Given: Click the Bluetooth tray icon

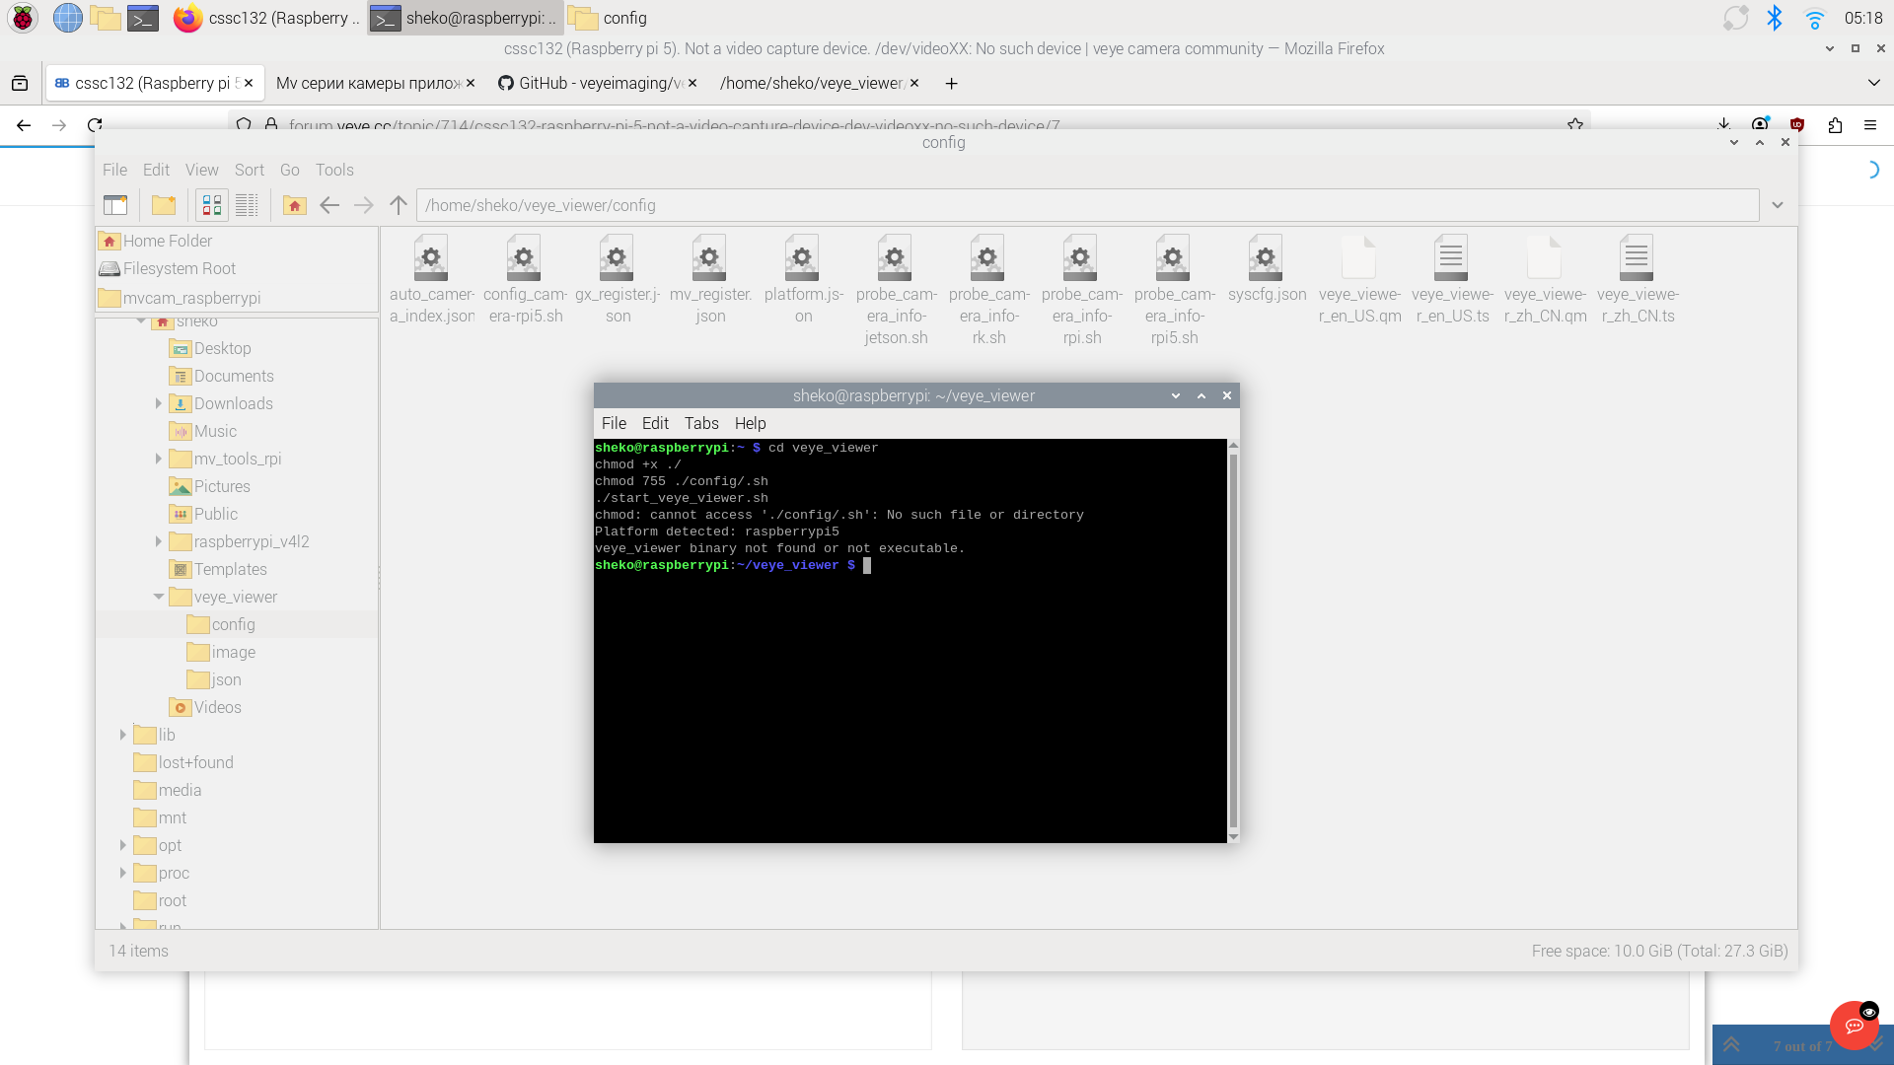Looking at the screenshot, I should click(x=1774, y=18).
